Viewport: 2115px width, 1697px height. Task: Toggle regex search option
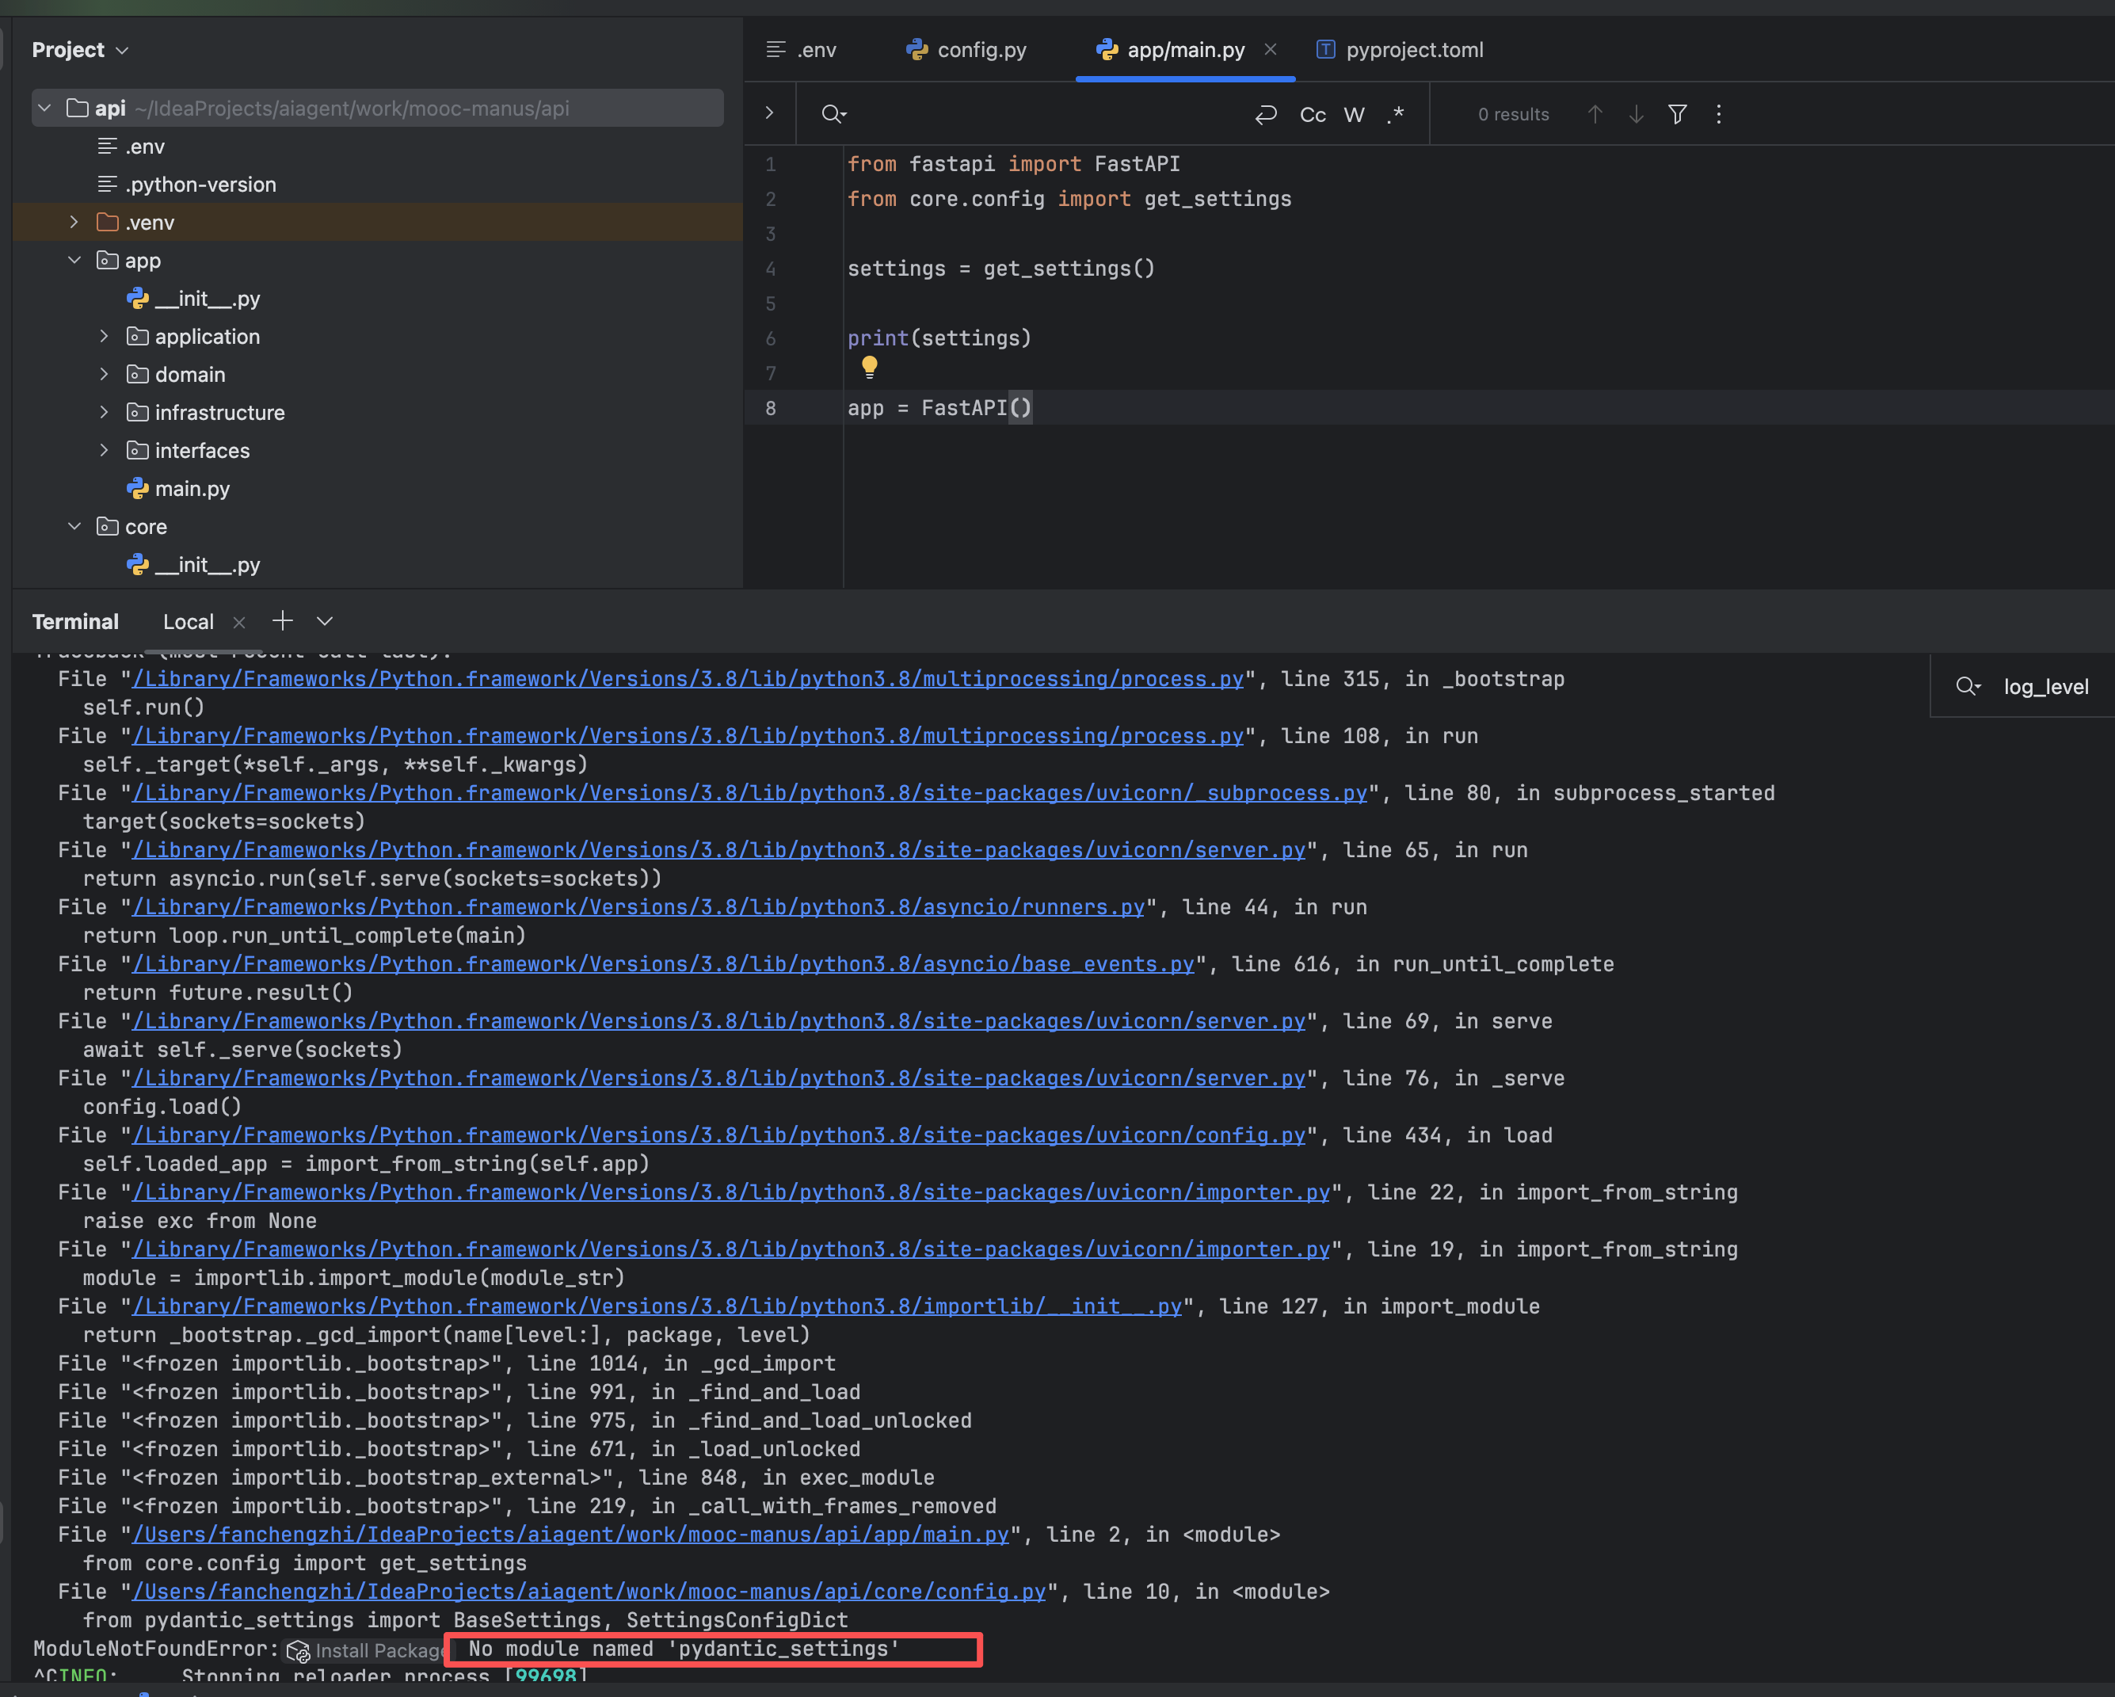[1396, 115]
